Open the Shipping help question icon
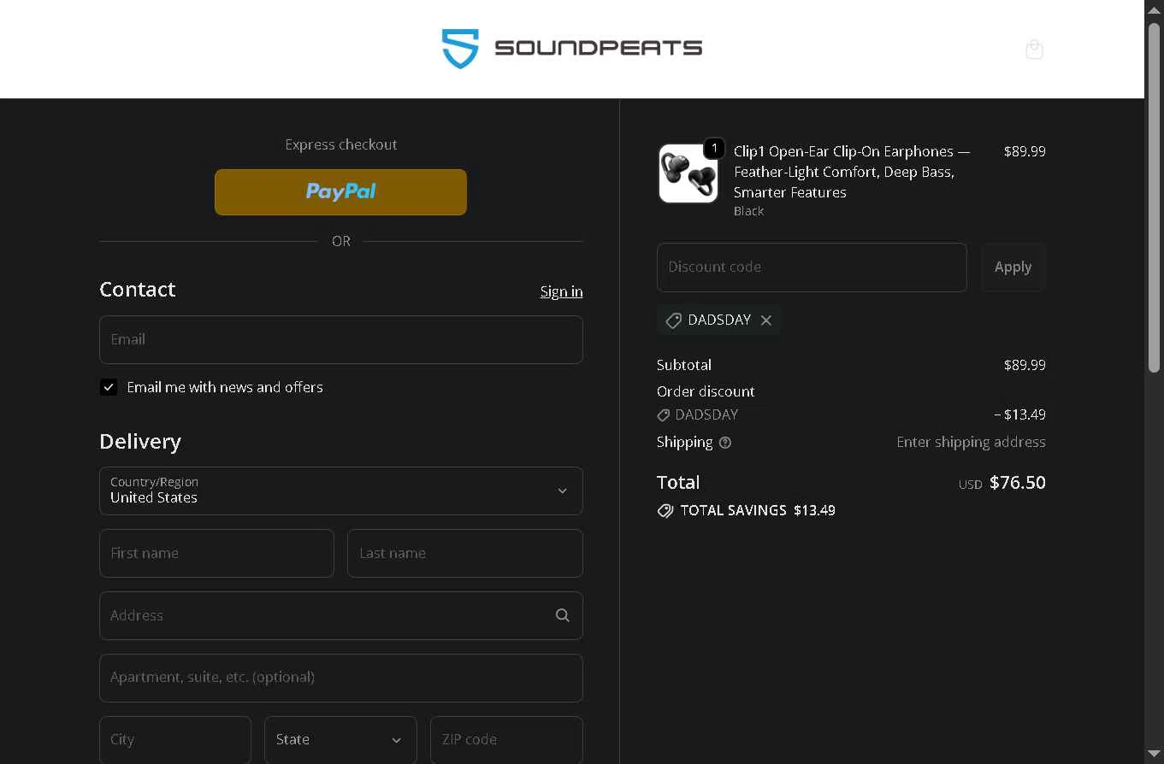The width and height of the screenshot is (1164, 764). click(x=725, y=443)
